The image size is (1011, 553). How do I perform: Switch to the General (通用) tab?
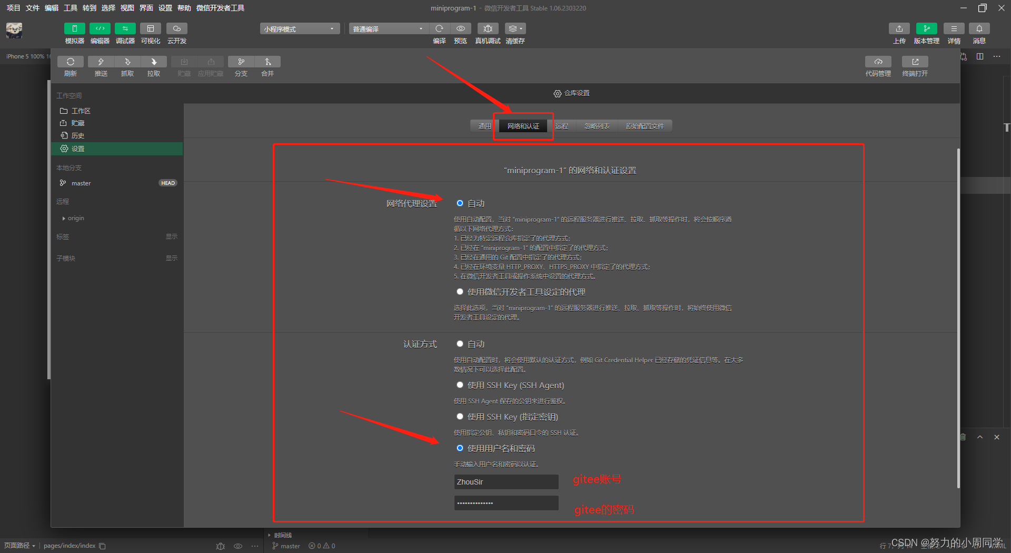point(484,126)
